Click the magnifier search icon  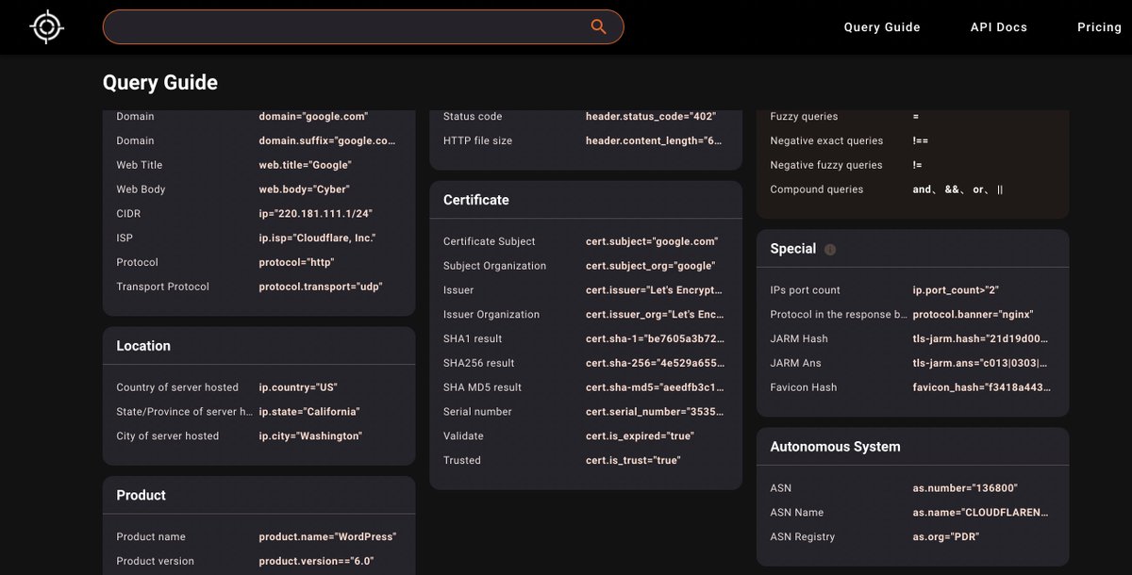coord(598,26)
